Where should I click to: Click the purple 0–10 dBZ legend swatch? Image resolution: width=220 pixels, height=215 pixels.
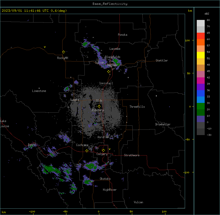click(x=201, y=119)
